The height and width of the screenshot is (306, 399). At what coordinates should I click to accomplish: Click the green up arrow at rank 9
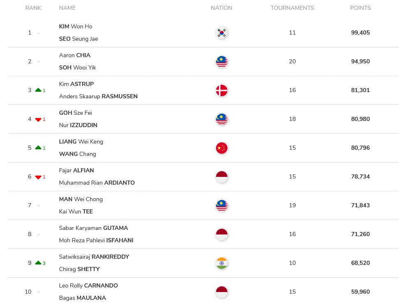click(x=38, y=263)
